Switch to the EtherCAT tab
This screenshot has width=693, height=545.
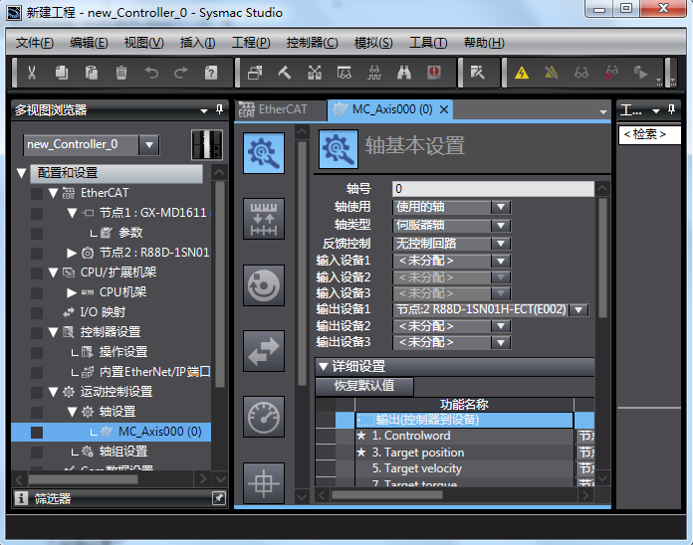click(x=281, y=109)
